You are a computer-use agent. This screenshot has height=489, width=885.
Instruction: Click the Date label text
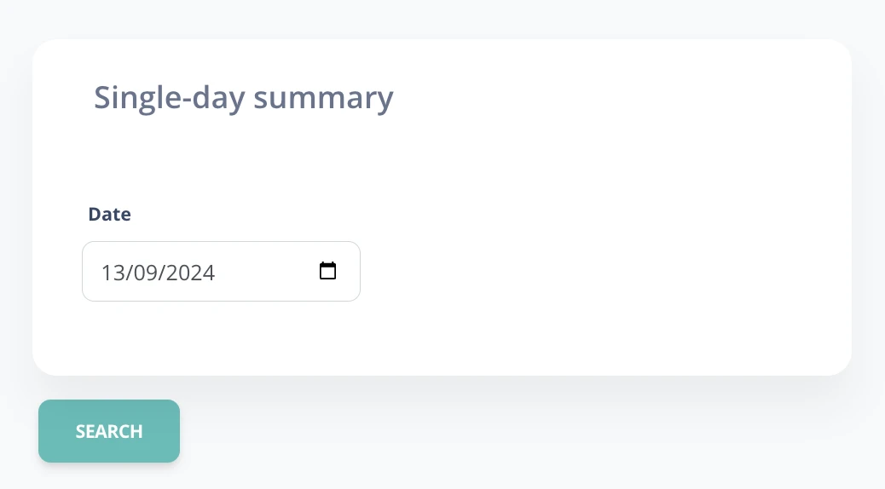click(109, 215)
